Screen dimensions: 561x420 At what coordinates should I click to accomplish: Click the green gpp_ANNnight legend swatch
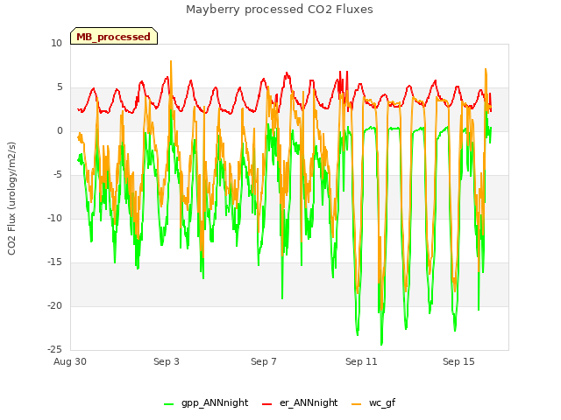click(168, 404)
